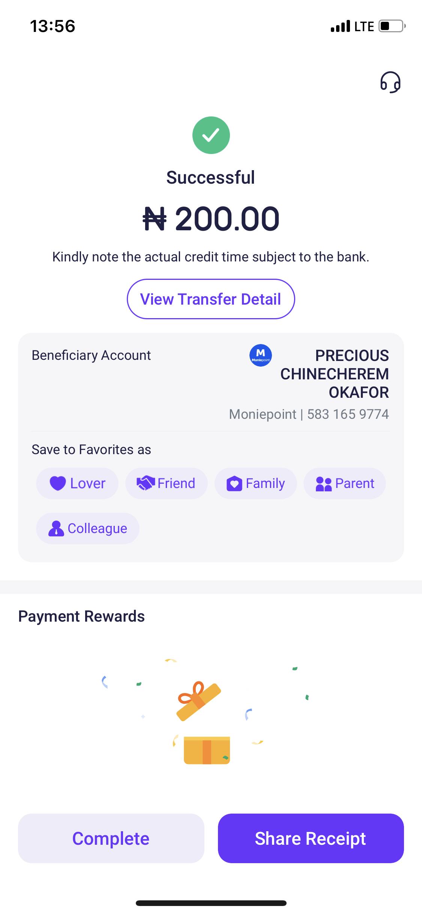Save beneficiary as Friend favorite
The height and width of the screenshot is (915, 422).
[x=167, y=483]
